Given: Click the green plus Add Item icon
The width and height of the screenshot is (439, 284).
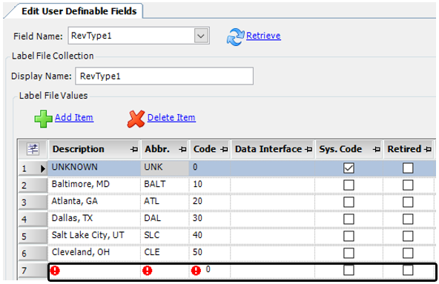Looking at the screenshot, I should pos(44,119).
